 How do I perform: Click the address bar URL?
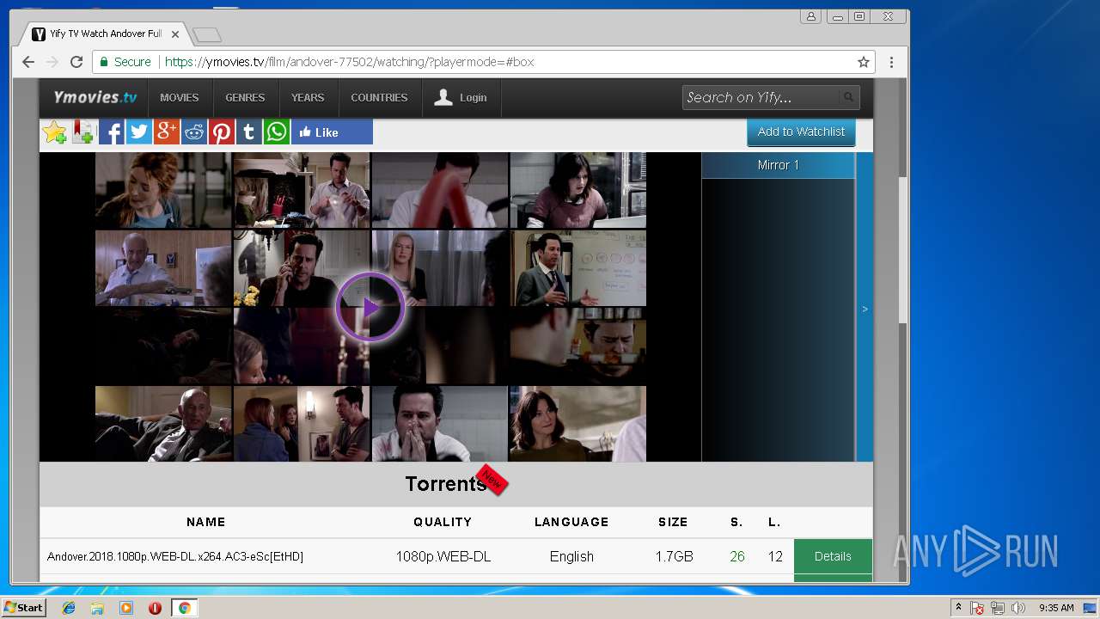coord(349,62)
